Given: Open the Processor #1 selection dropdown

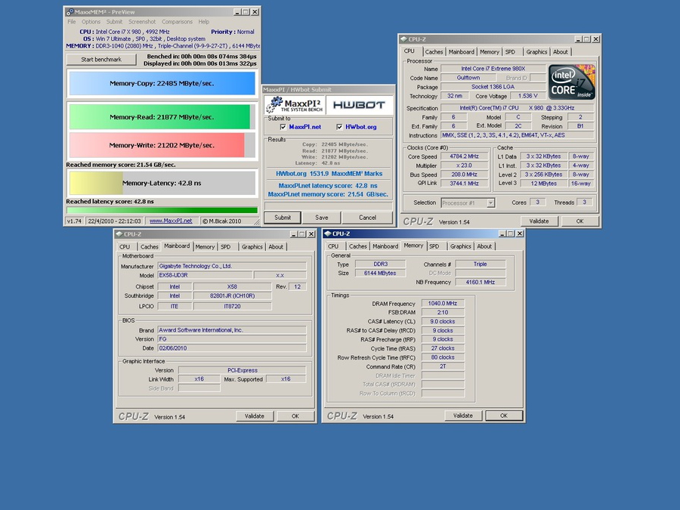Looking at the screenshot, I should pyautogui.click(x=490, y=202).
